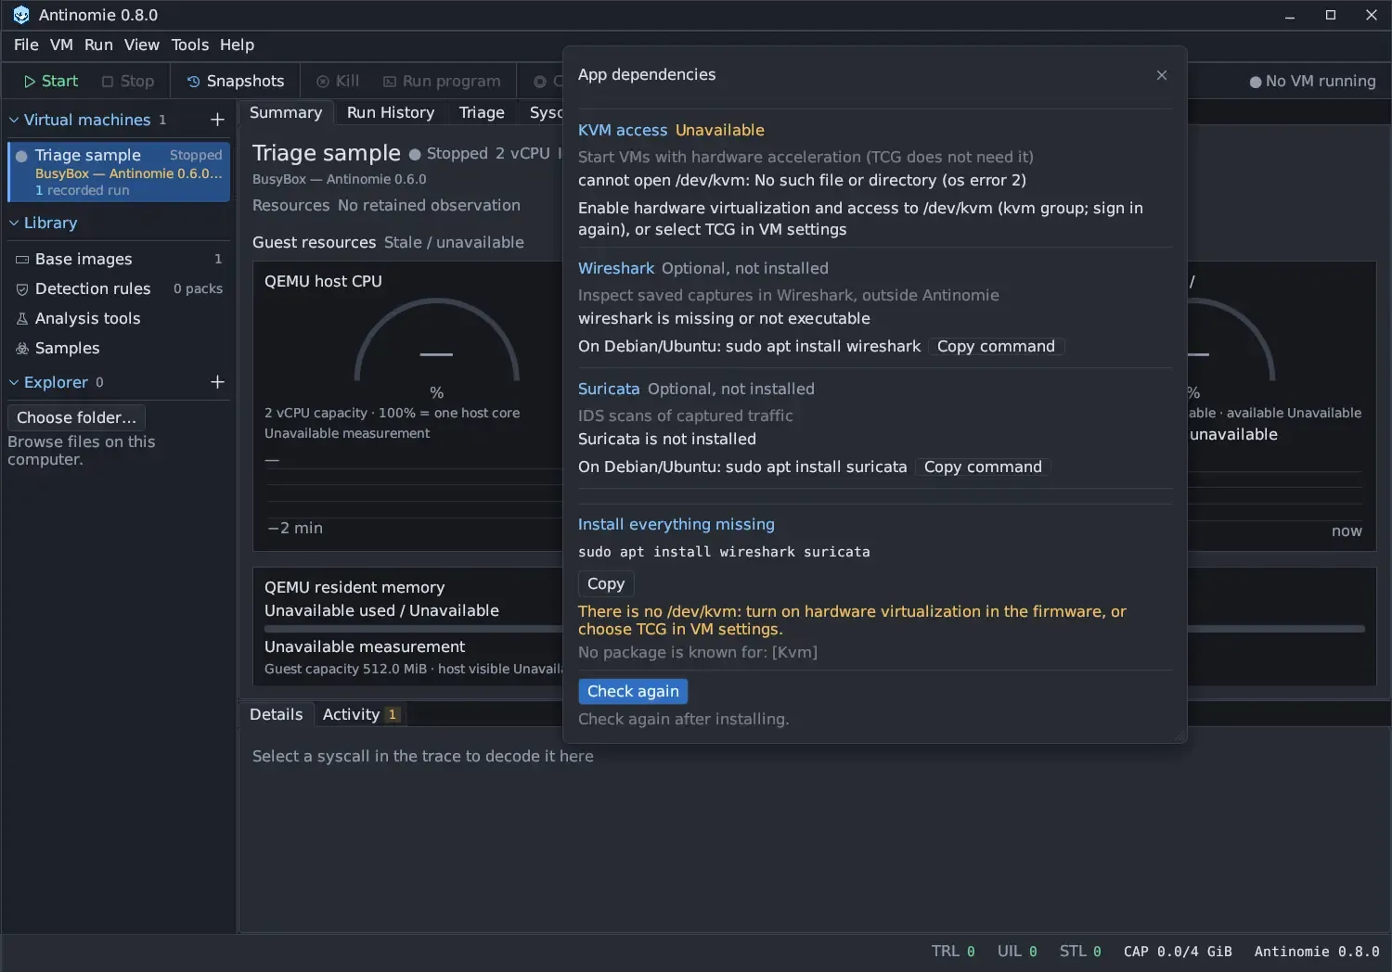Open the VM menu
The width and height of the screenshot is (1392, 972).
(x=61, y=45)
